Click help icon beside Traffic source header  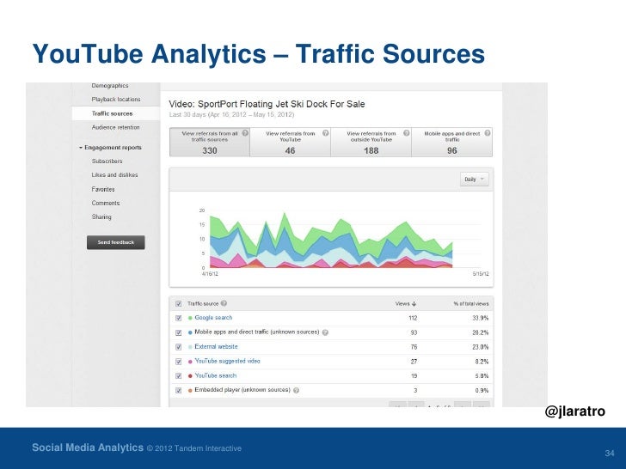point(224,303)
